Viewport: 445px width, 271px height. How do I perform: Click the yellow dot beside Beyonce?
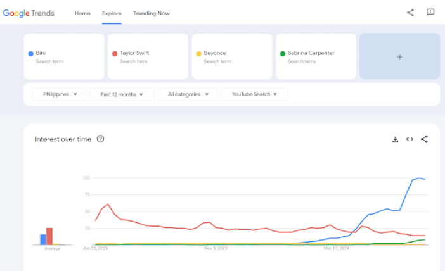pyautogui.click(x=198, y=54)
